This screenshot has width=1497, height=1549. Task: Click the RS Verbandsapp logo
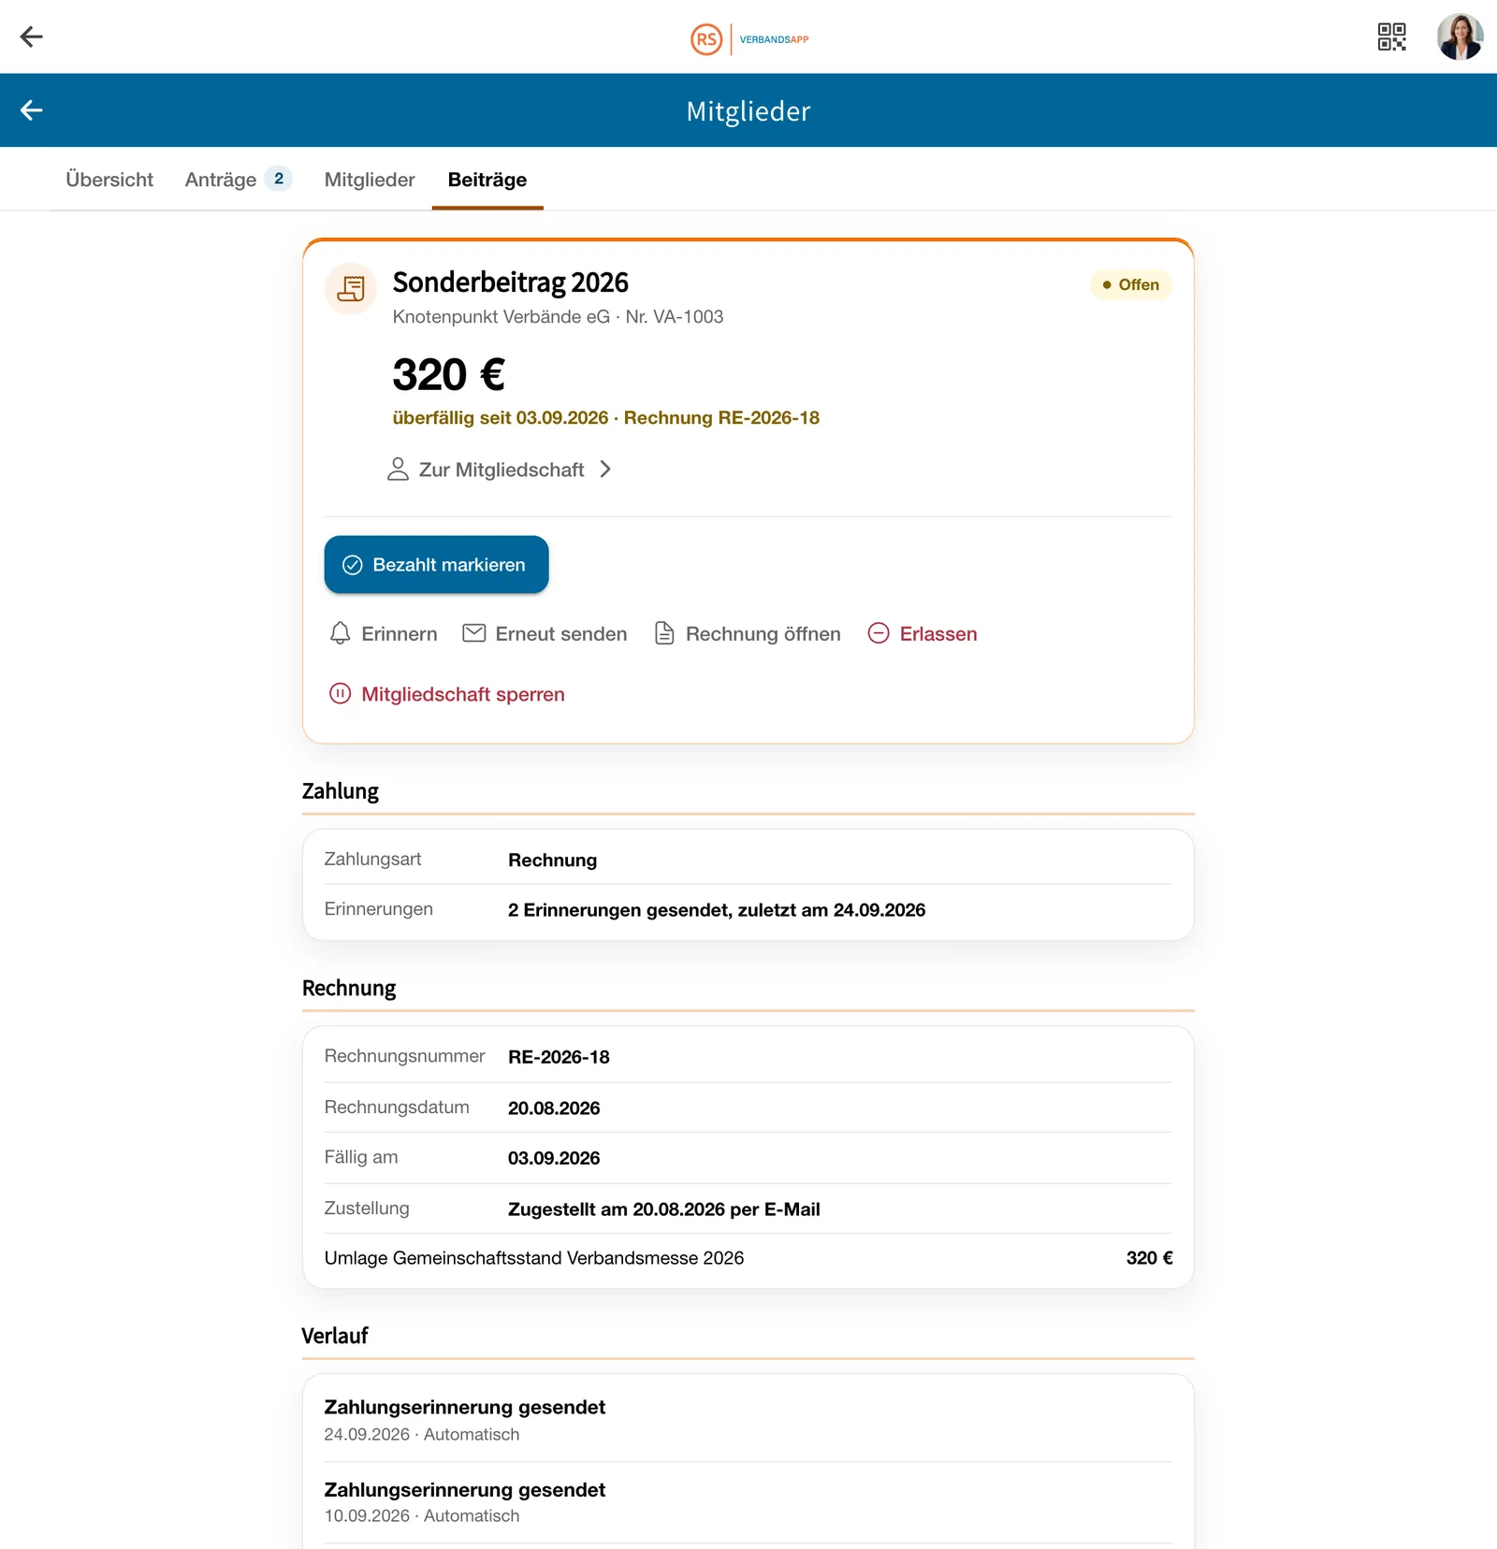coord(749,39)
